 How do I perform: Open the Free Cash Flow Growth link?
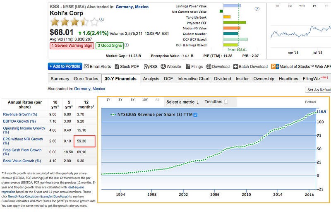point(22,152)
